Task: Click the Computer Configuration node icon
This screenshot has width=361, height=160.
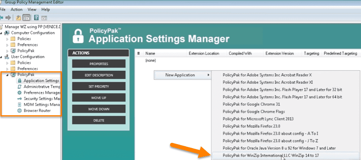Action: tap(7, 33)
